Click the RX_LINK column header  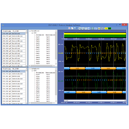click(15, 69)
